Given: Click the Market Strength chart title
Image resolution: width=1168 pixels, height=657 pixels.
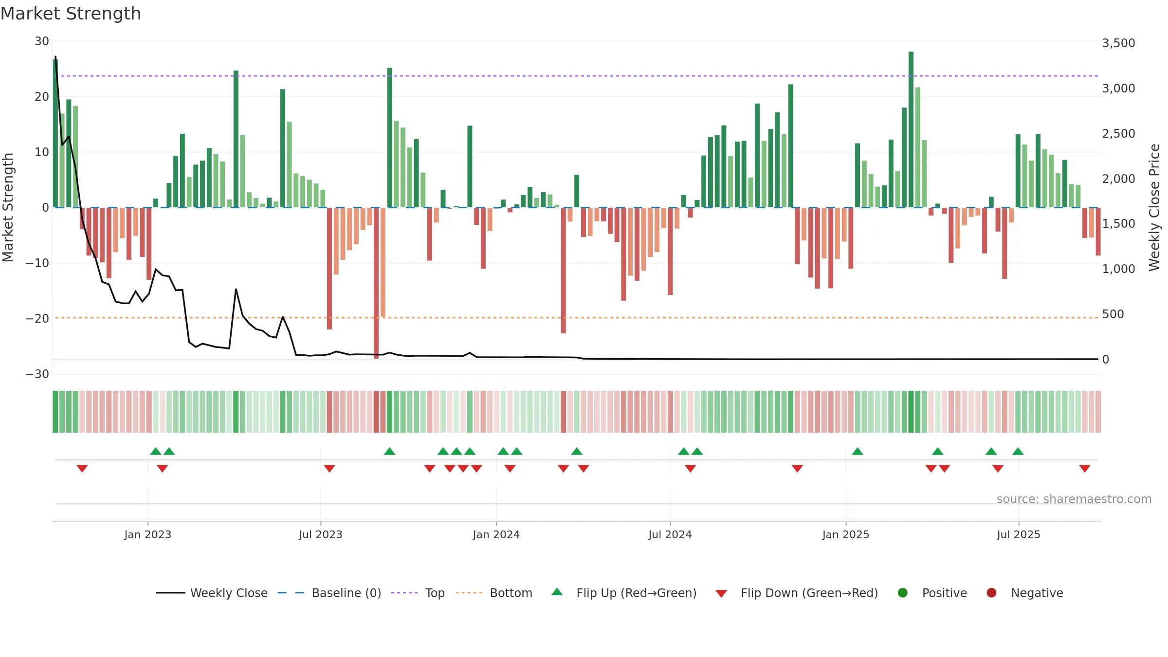Looking at the screenshot, I should (71, 14).
